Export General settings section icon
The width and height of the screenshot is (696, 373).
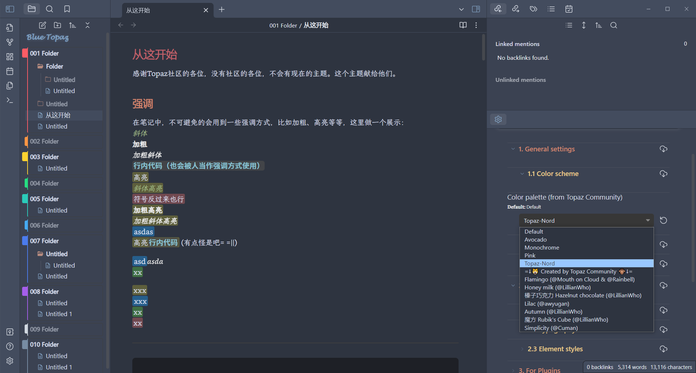pyautogui.click(x=663, y=149)
